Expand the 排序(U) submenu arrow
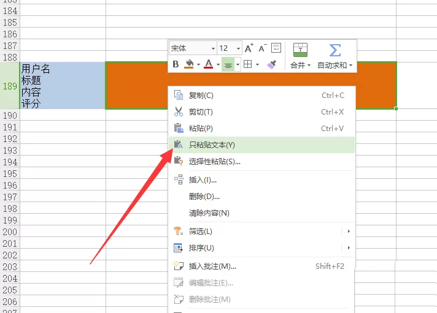The width and height of the screenshot is (437, 313). pos(349,247)
